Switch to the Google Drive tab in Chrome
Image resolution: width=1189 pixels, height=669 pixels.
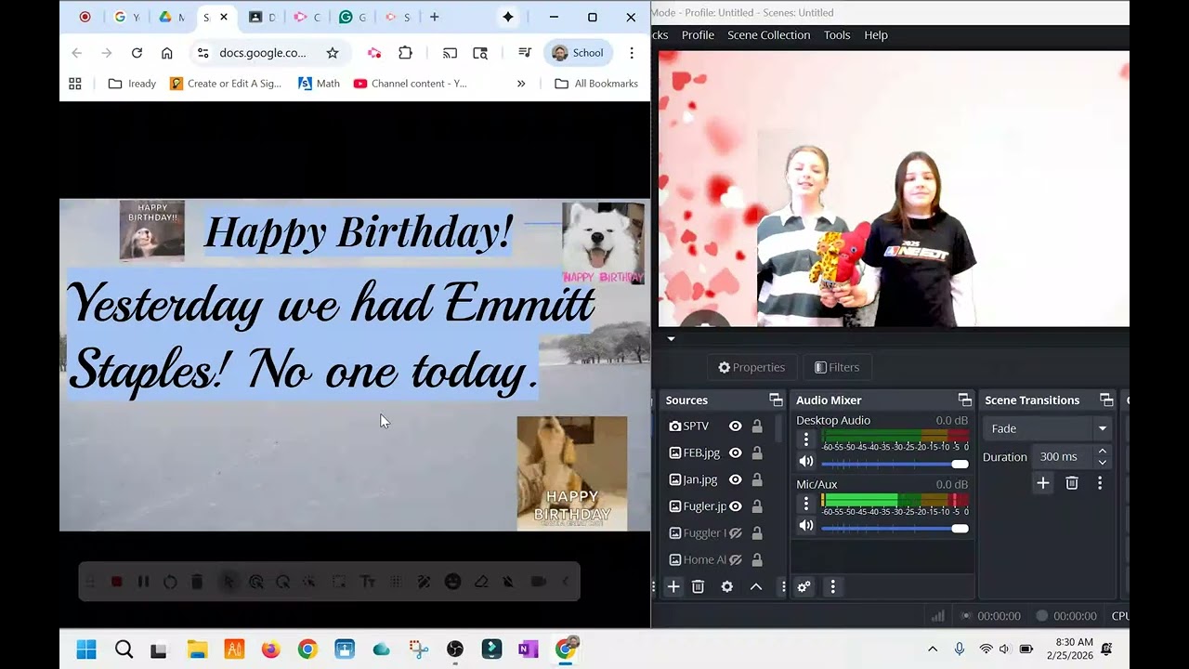coord(171,17)
